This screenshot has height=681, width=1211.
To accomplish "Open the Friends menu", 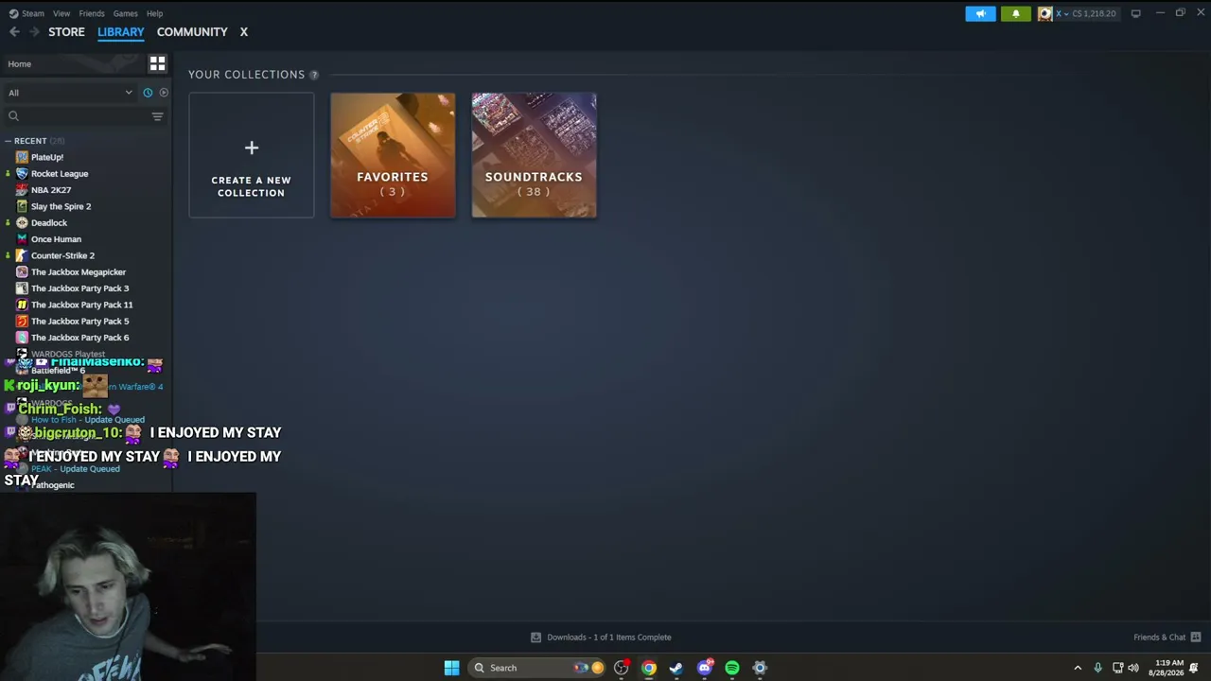I will pos(92,13).
